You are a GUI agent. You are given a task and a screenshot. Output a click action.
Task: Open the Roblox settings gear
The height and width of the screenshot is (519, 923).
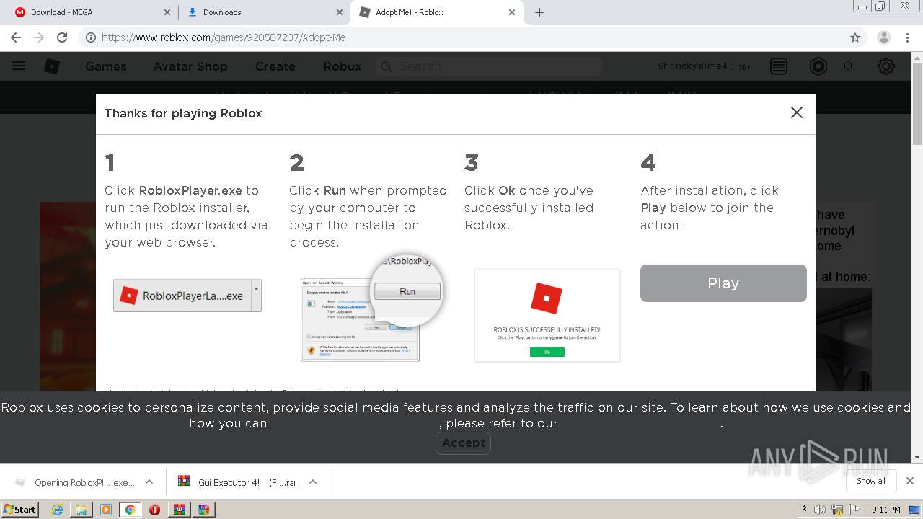886,66
